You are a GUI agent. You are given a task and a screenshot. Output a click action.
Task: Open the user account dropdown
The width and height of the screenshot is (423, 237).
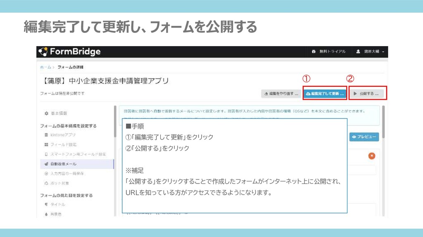pos(370,51)
